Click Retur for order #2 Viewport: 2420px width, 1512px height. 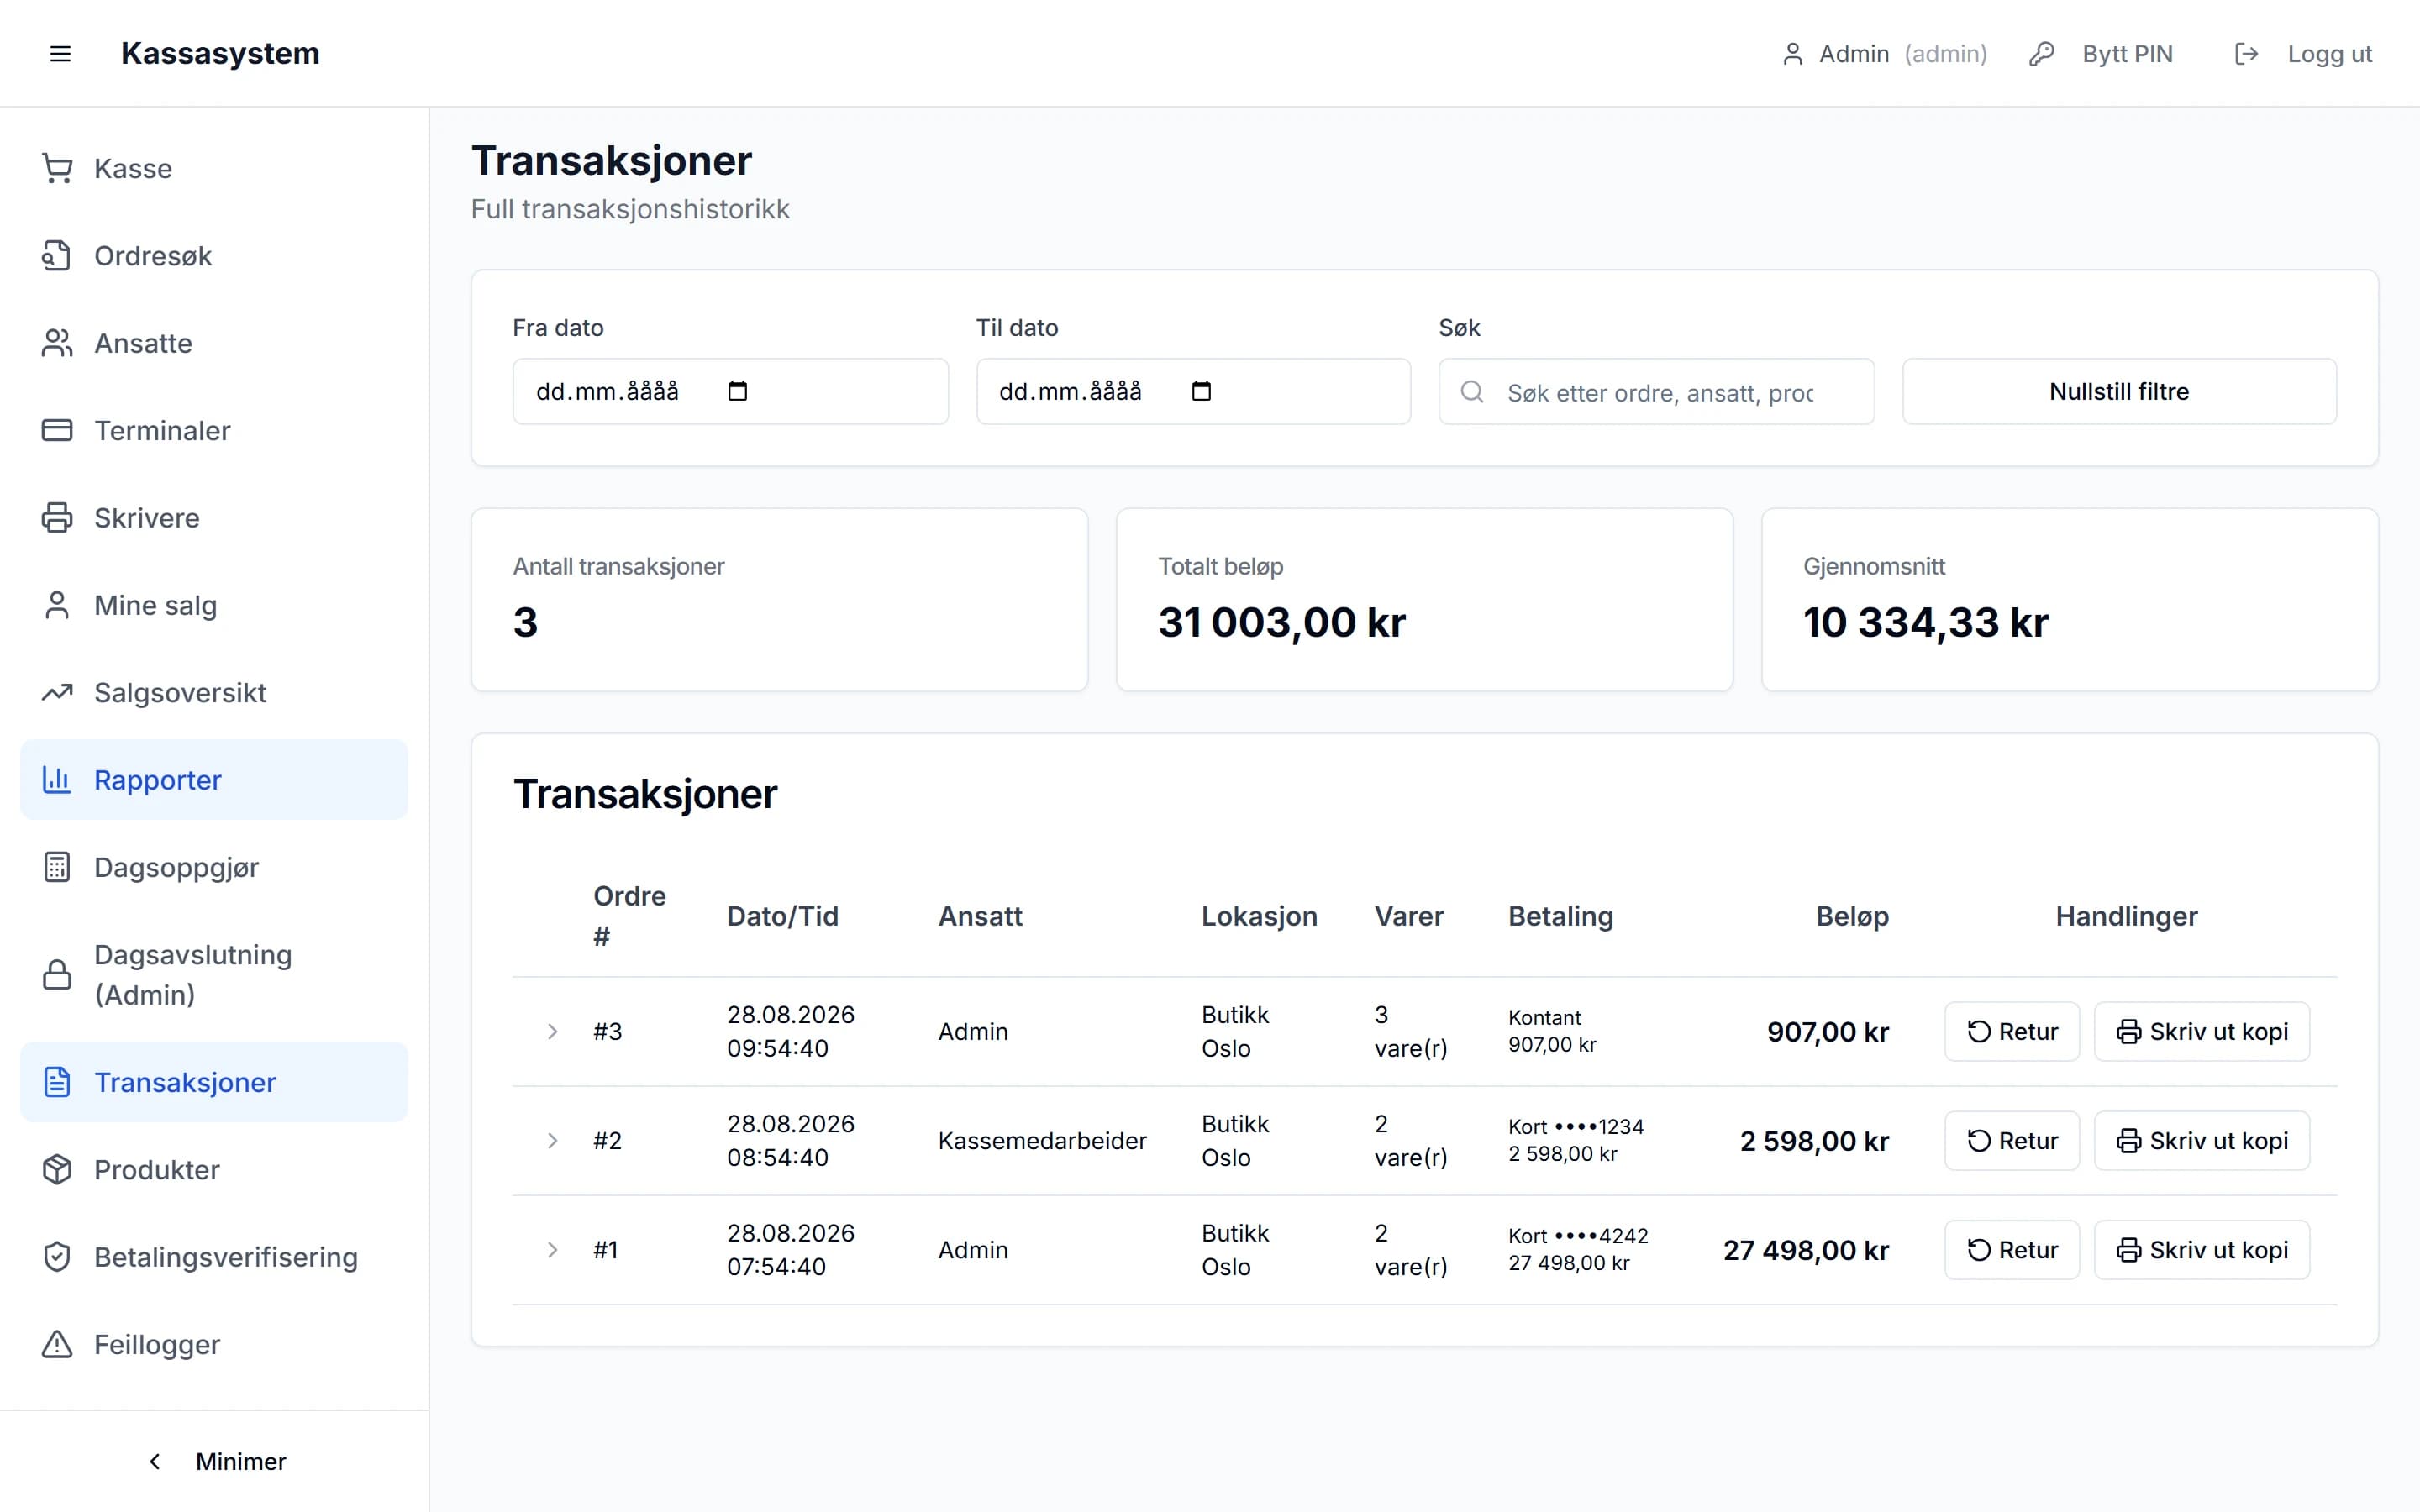[x=2011, y=1140]
